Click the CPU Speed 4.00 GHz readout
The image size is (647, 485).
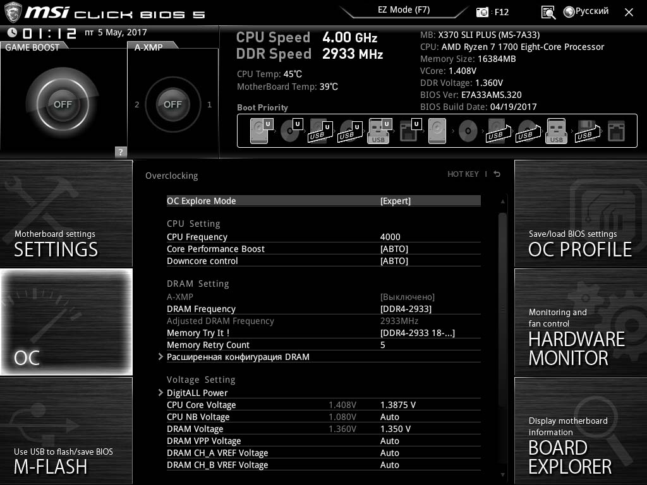306,37
